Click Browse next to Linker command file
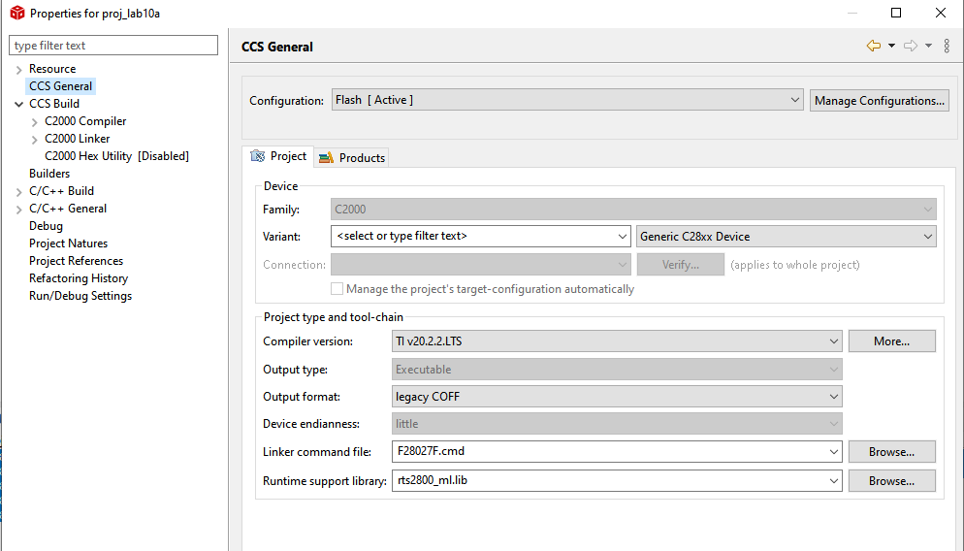This screenshot has width=964, height=551. [891, 452]
